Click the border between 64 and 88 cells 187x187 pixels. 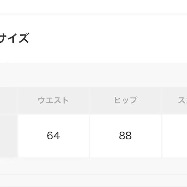89,136
